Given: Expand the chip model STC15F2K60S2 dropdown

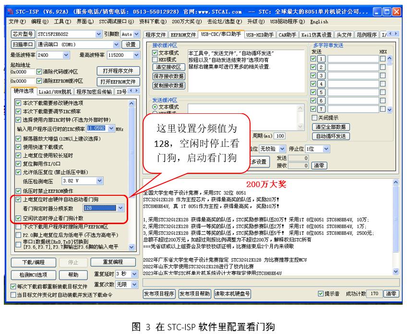Looking at the screenshot, I should coord(98,34).
